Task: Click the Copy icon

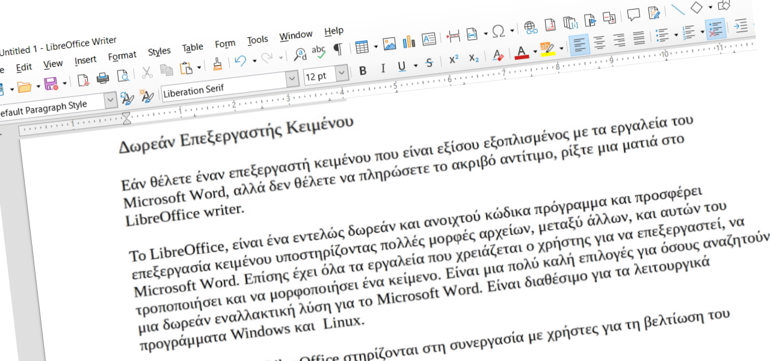Action: (166, 70)
